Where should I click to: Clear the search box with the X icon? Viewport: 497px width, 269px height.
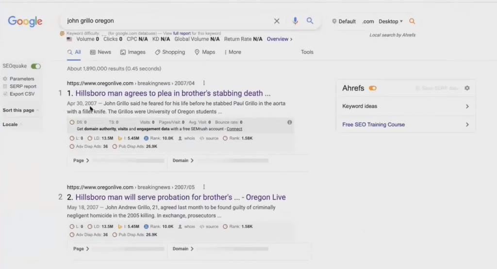[x=277, y=21]
